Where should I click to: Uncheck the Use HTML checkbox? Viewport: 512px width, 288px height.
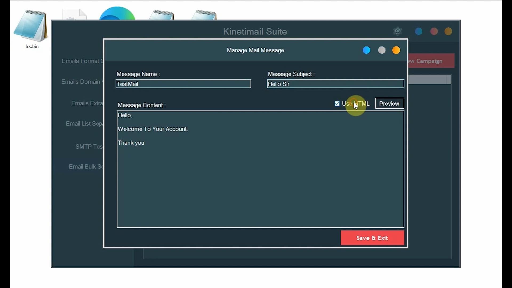(x=337, y=103)
